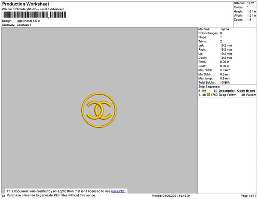Click the Brand column header
Screen dimensions: 258x199
(251, 91)
